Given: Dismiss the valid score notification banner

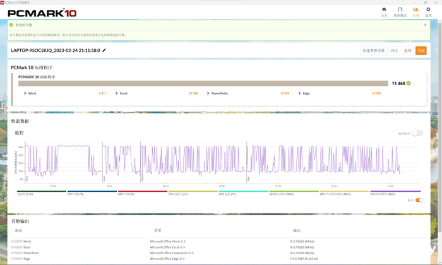Looking at the screenshot, I should (x=425, y=25).
